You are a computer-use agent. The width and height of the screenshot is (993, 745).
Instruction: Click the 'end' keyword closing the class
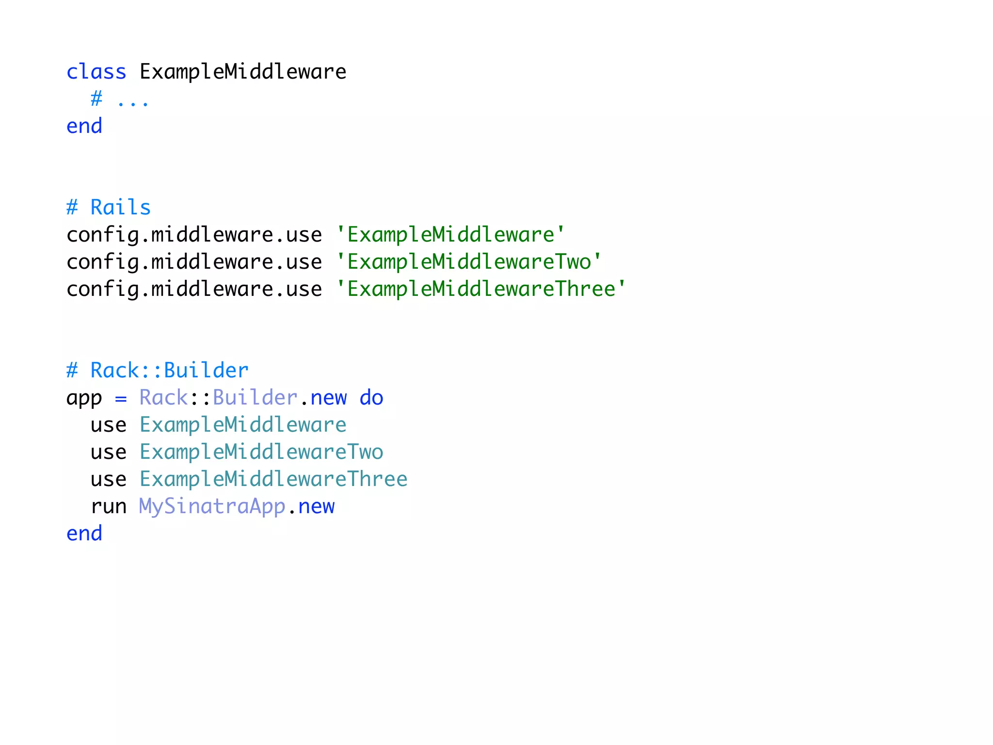[84, 126]
